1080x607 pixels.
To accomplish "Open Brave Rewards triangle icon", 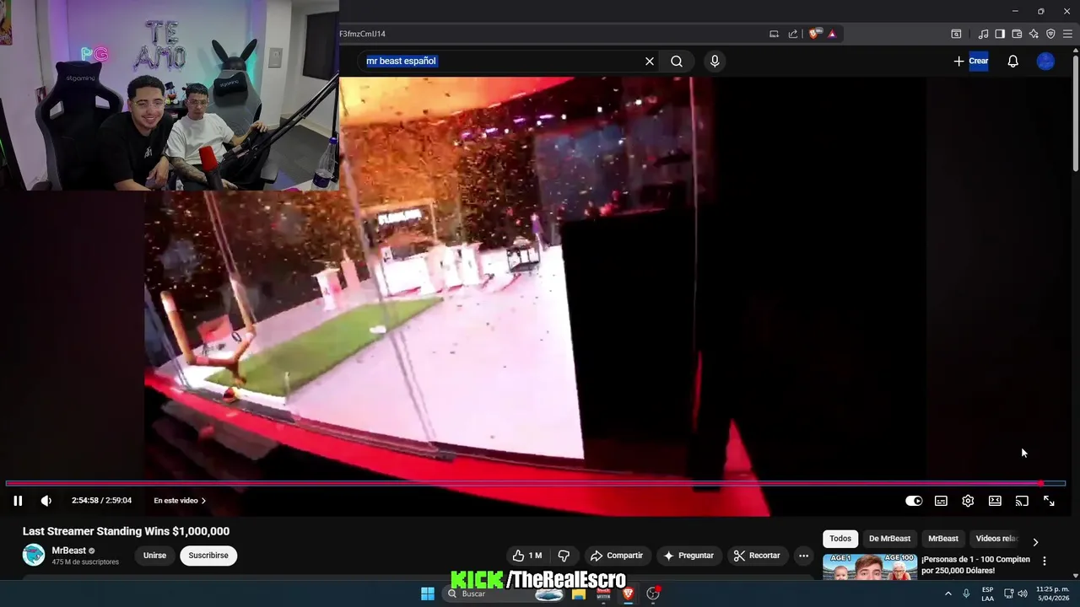I will (832, 34).
